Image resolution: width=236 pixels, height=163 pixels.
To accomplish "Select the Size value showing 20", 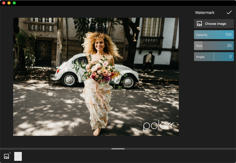I will pyautogui.click(x=229, y=46).
